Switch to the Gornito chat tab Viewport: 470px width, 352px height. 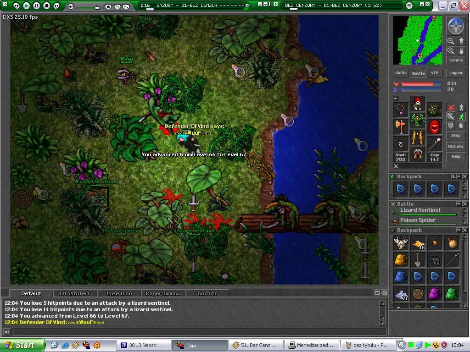(x=207, y=293)
